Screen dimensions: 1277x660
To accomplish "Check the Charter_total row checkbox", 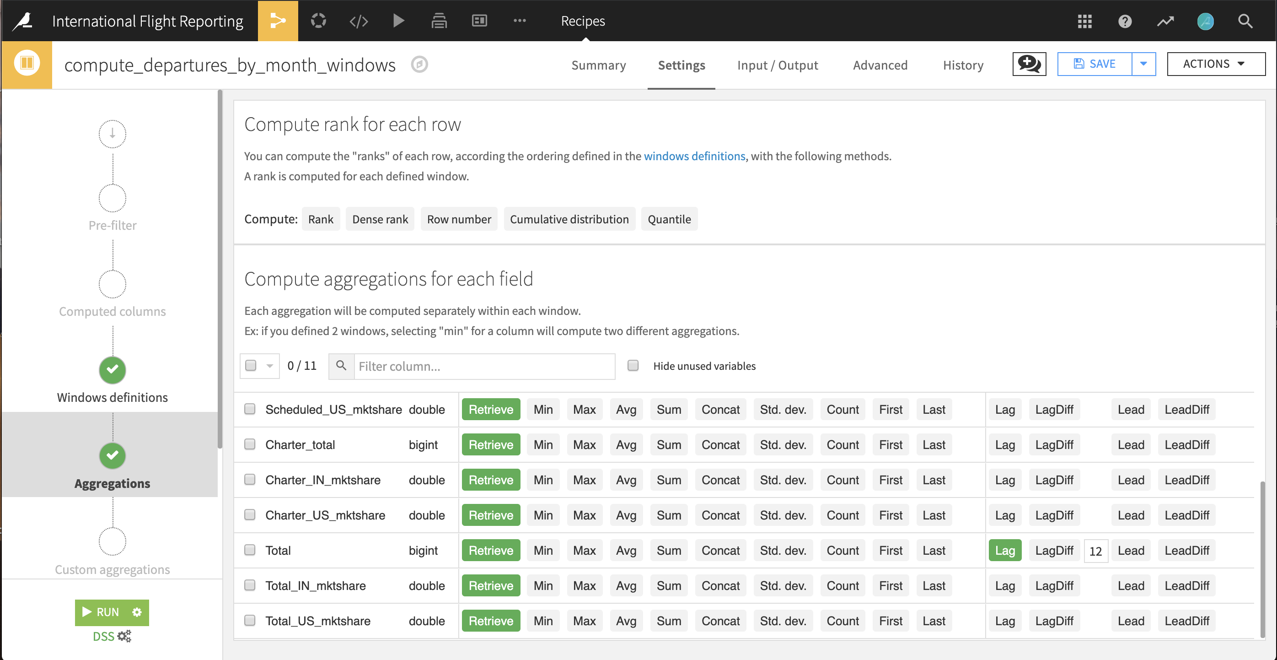I will click(250, 444).
